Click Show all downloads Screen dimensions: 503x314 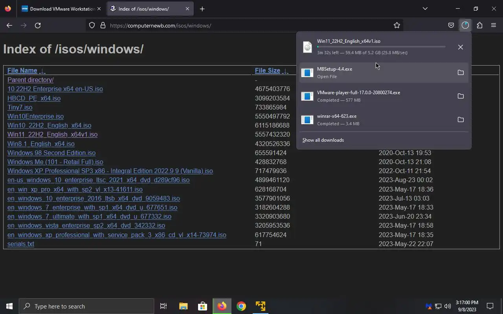tap(323, 140)
